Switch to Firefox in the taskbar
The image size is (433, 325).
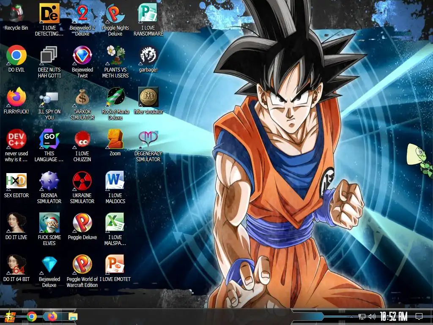pos(52,317)
